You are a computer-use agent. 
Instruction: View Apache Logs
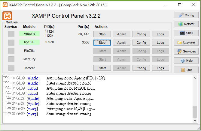pos(160,34)
